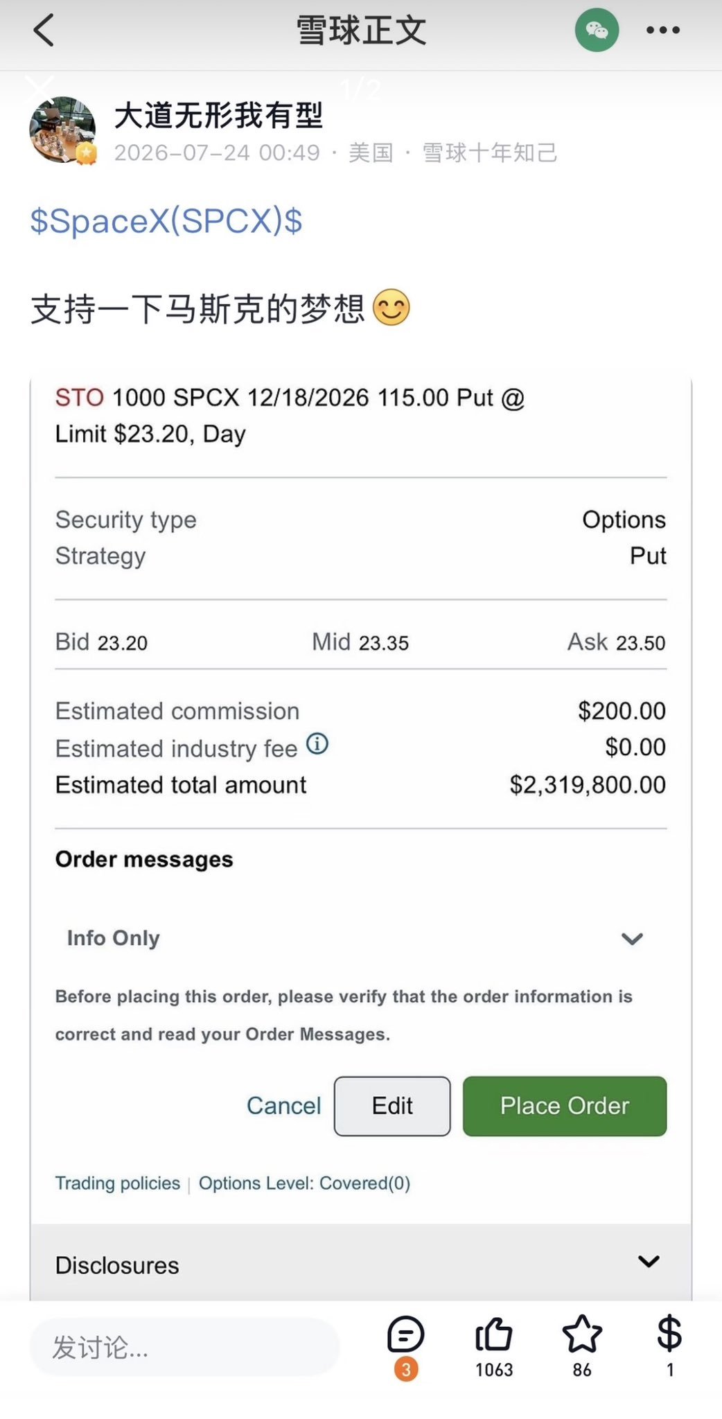Open the Trading policies link
This screenshot has width=722, height=1419.
(x=118, y=1183)
